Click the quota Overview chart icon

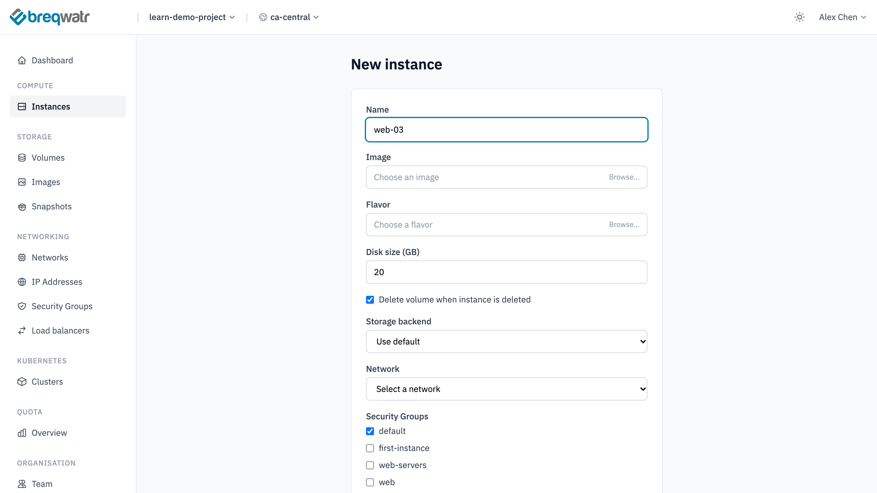pos(22,433)
